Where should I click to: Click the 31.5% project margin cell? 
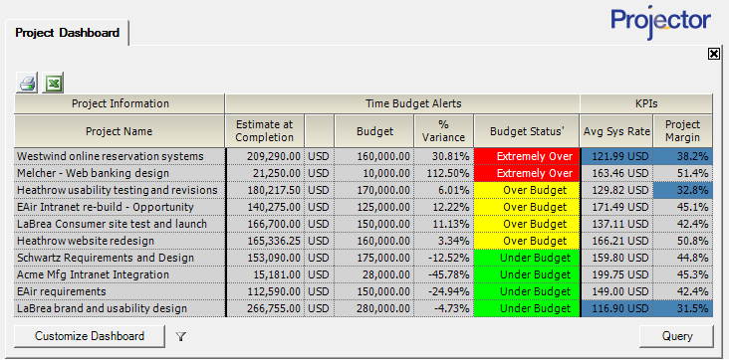[683, 308]
